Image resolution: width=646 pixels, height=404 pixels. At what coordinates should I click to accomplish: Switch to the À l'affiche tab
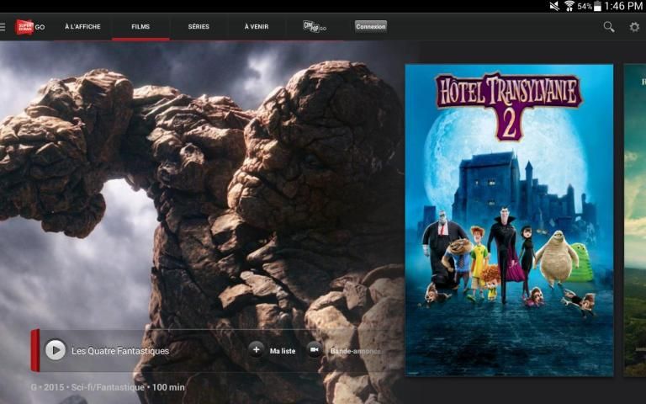(82, 27)
